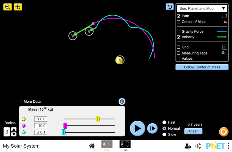
Task: Switch to the Intro screen tab
Action: (x=107, y=146)
